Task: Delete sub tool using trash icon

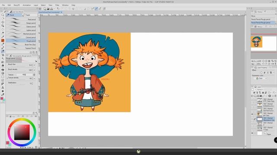Action: point(36,52)
